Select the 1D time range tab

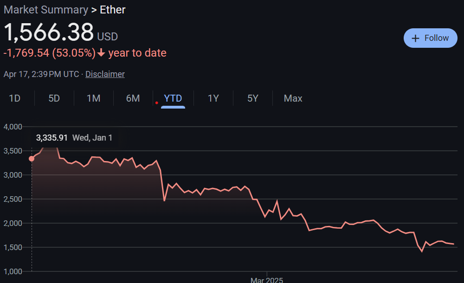(x=14, y=98)
